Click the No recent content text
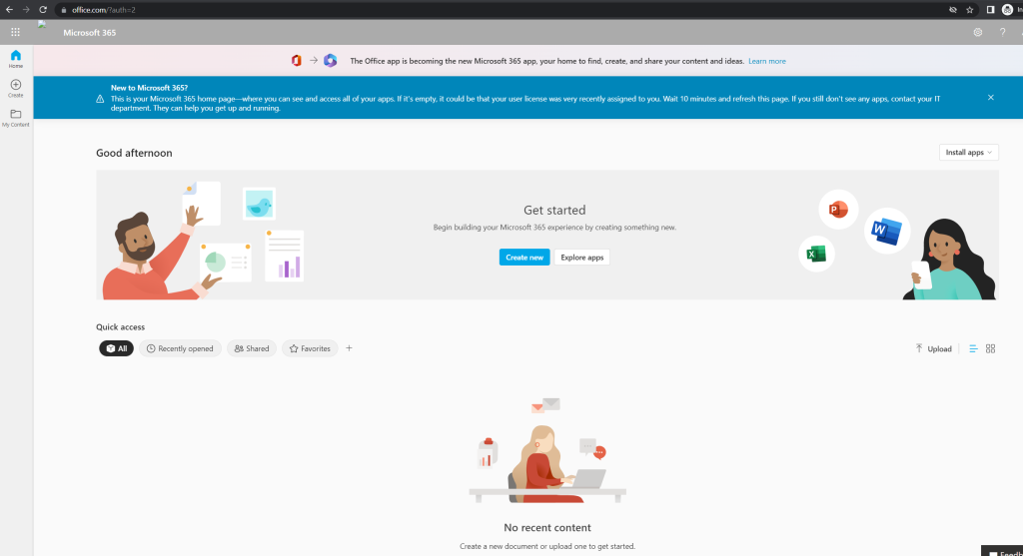 click(547, 527)
